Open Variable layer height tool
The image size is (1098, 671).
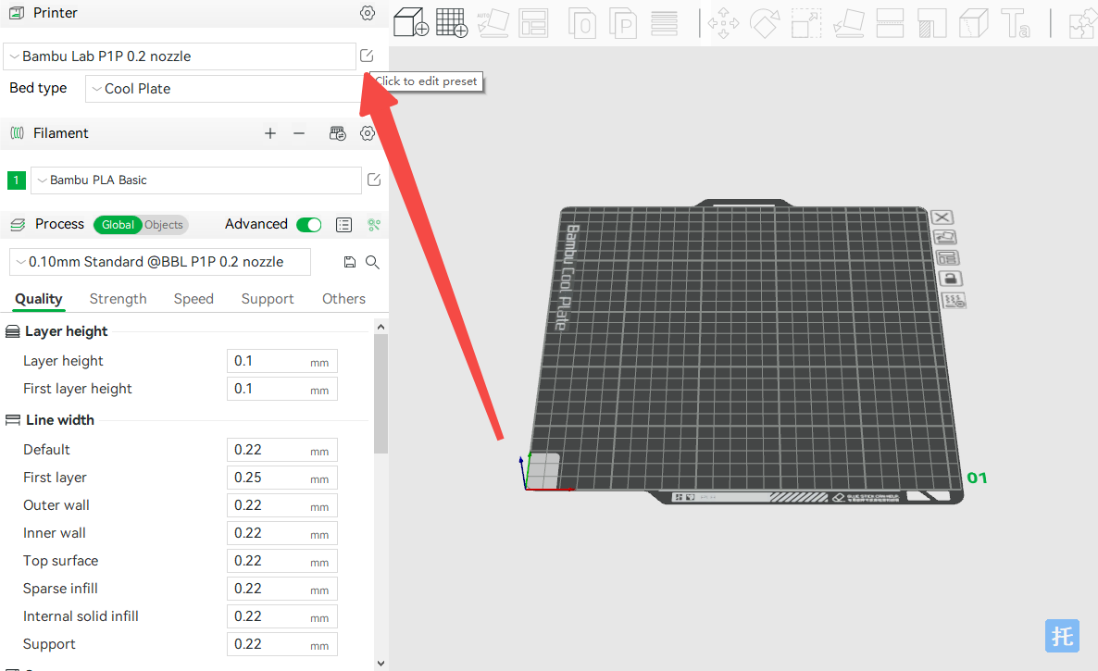point(664,23)
